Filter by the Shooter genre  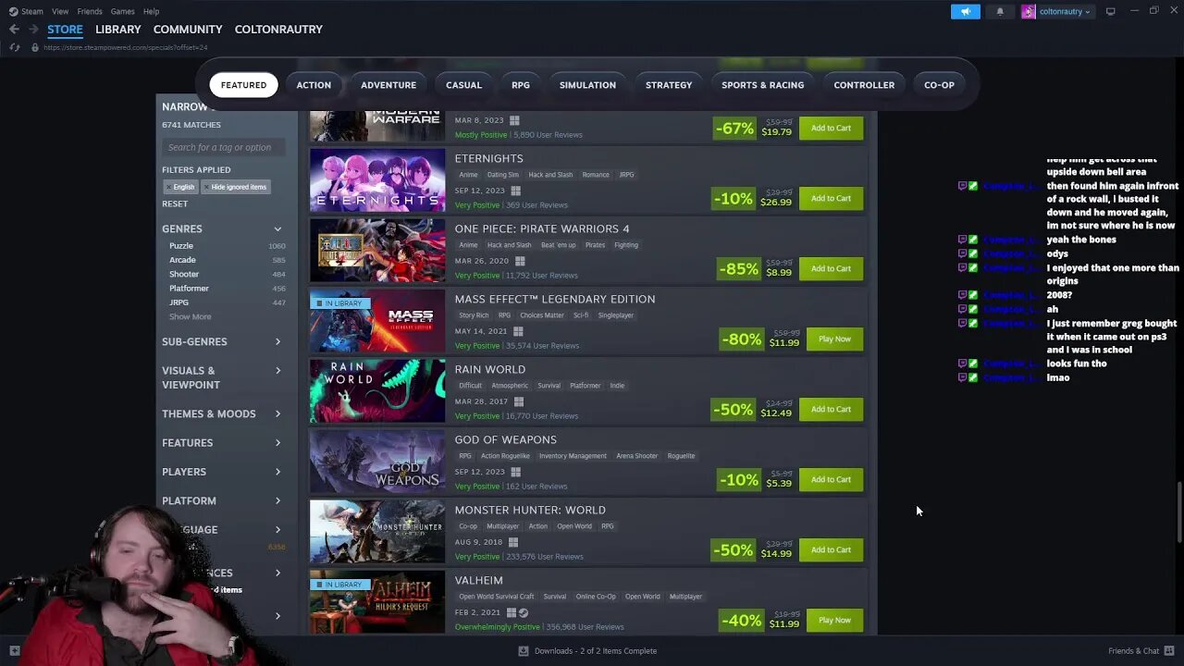184,274
